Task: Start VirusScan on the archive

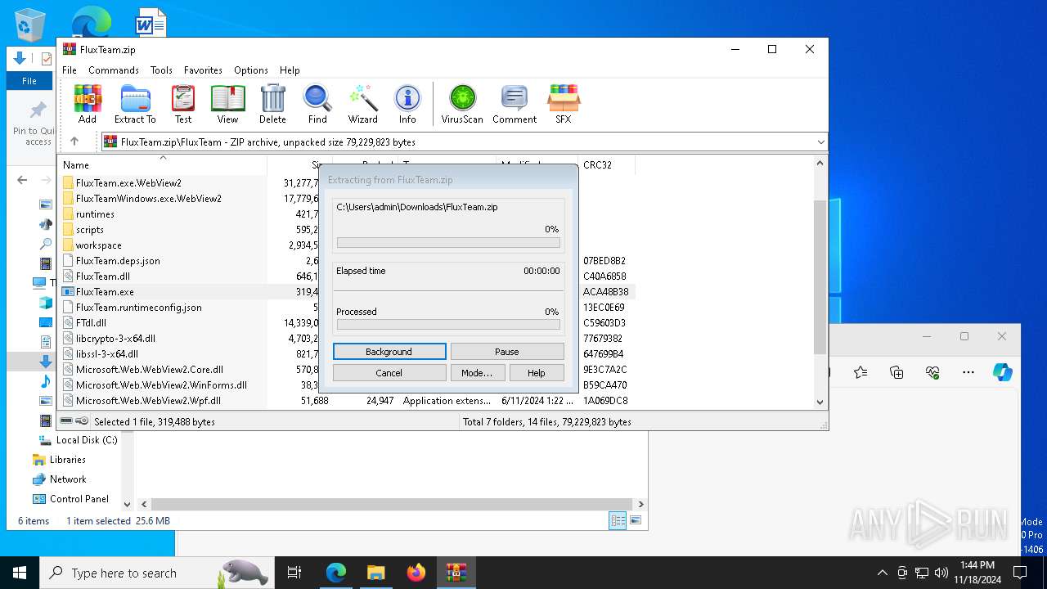Action: [462, 104]
